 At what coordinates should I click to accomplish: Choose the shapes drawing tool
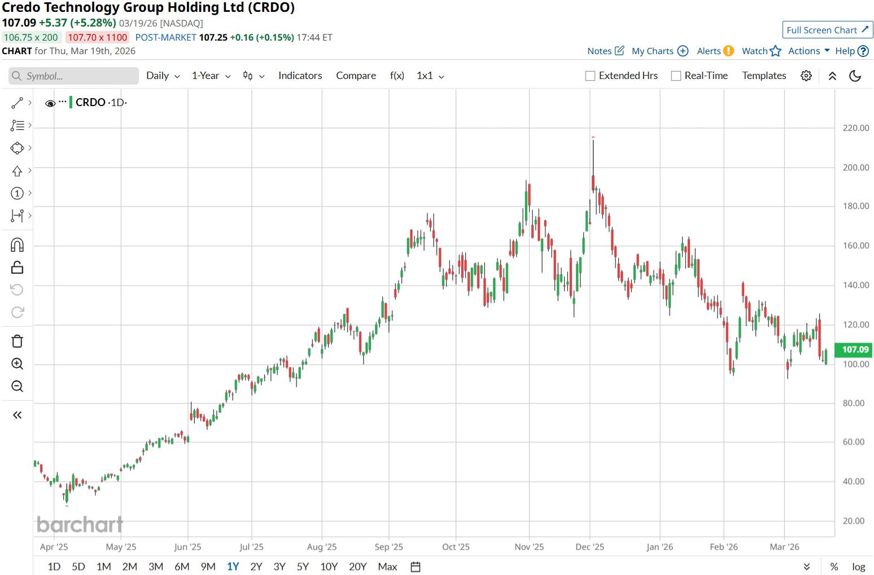click(x=17, y=148)
